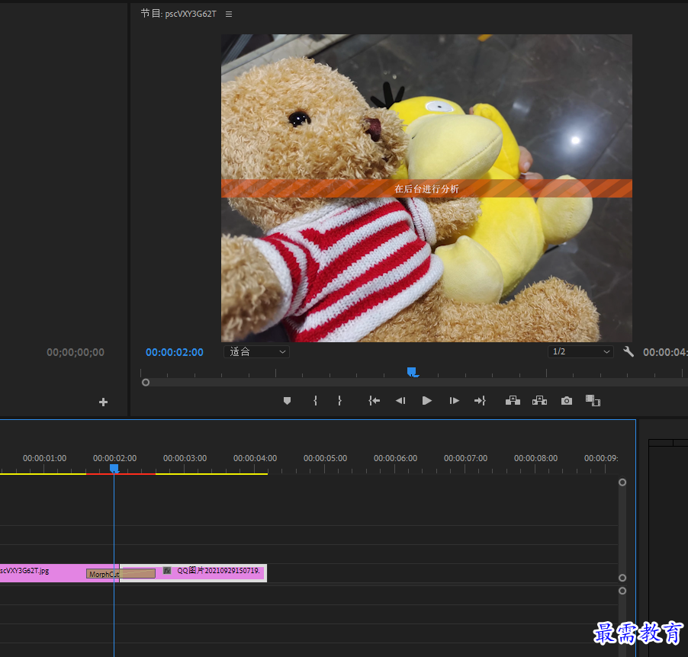Screen dimensions: 688x657
Task: Click the Add Marker button
Action: pos(287,400)
